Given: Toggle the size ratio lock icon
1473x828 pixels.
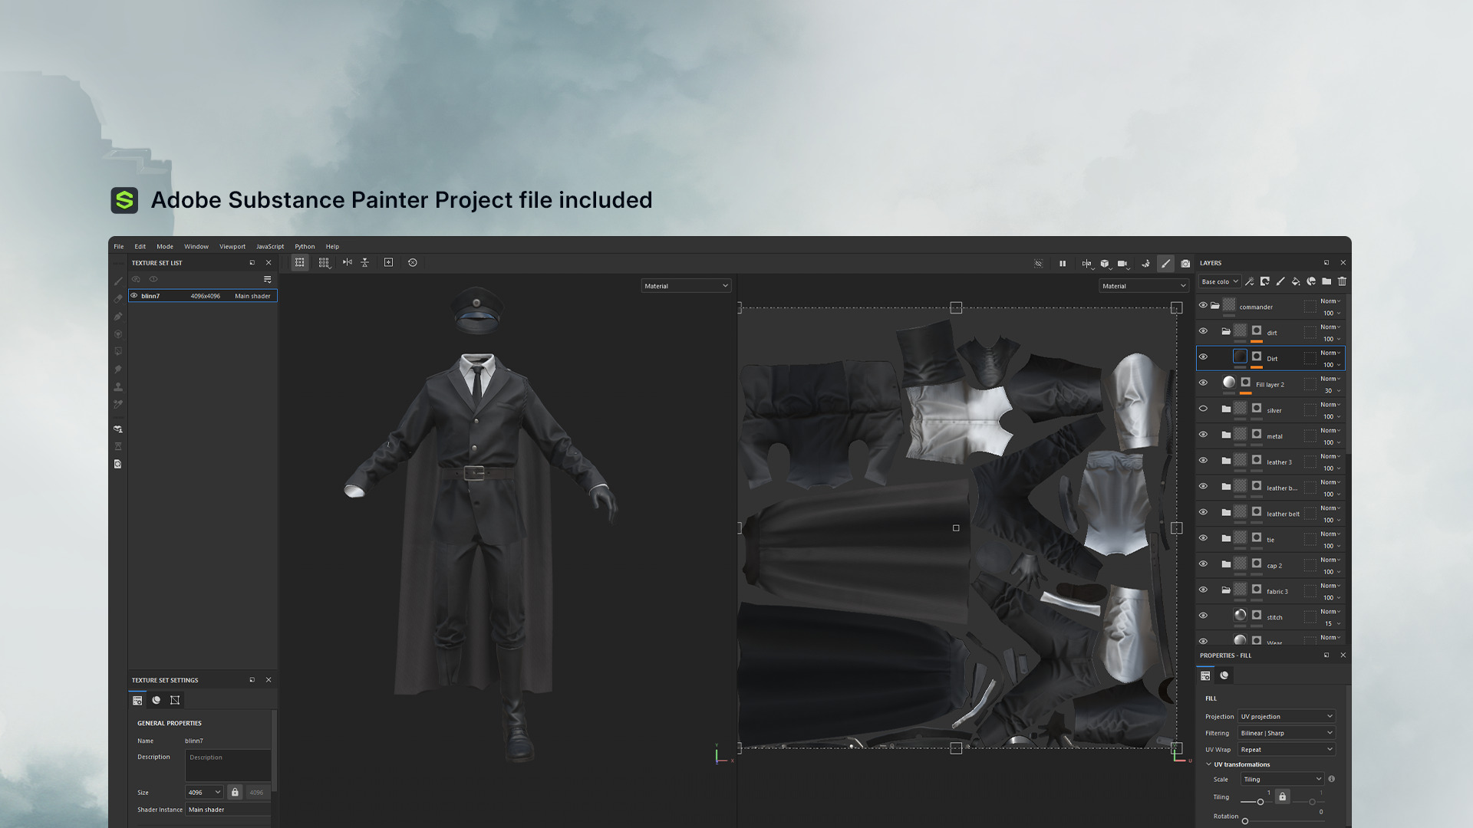Looking at the screenshot, I should (235, 793).
